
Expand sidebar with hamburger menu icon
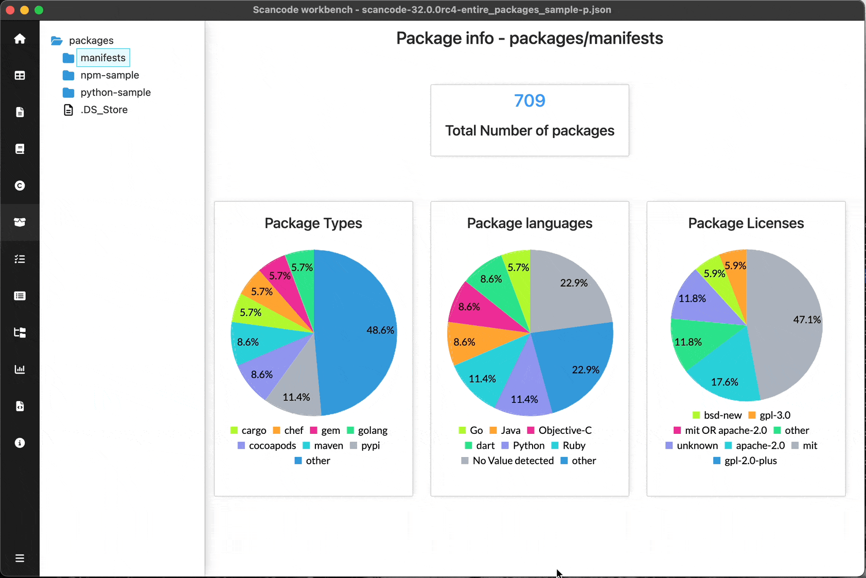coord(20,558)
